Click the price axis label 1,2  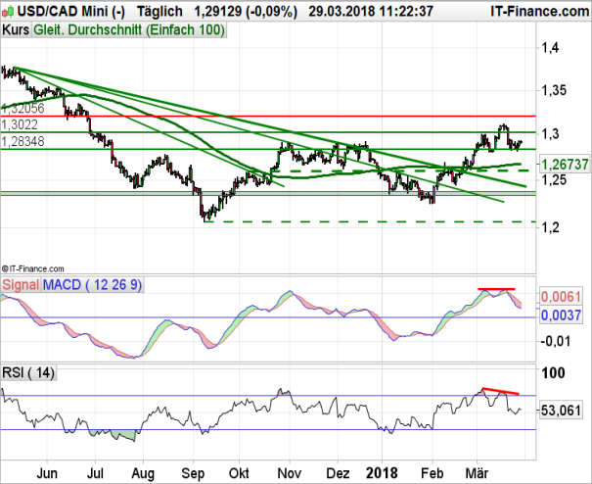tap(550, 227)
